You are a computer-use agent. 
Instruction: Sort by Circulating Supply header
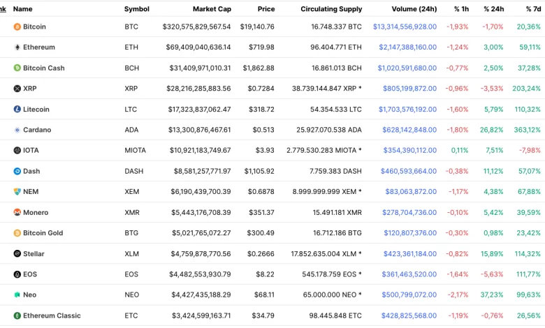(x=331, y=9)
